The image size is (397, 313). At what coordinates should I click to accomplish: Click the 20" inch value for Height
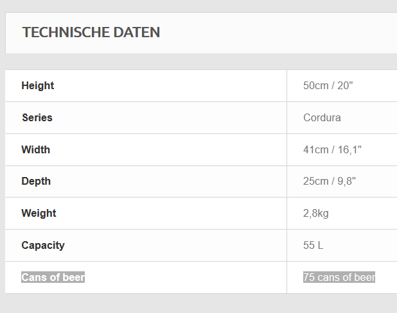tap(346, 86)
